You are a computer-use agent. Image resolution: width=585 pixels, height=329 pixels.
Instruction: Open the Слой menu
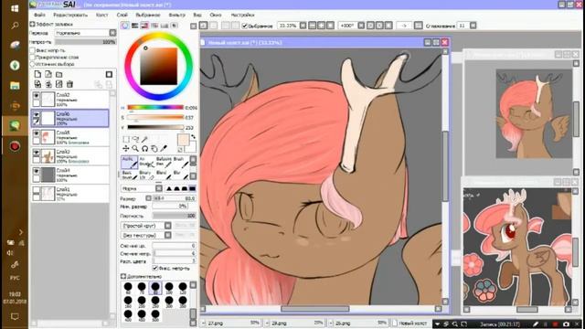122,15
